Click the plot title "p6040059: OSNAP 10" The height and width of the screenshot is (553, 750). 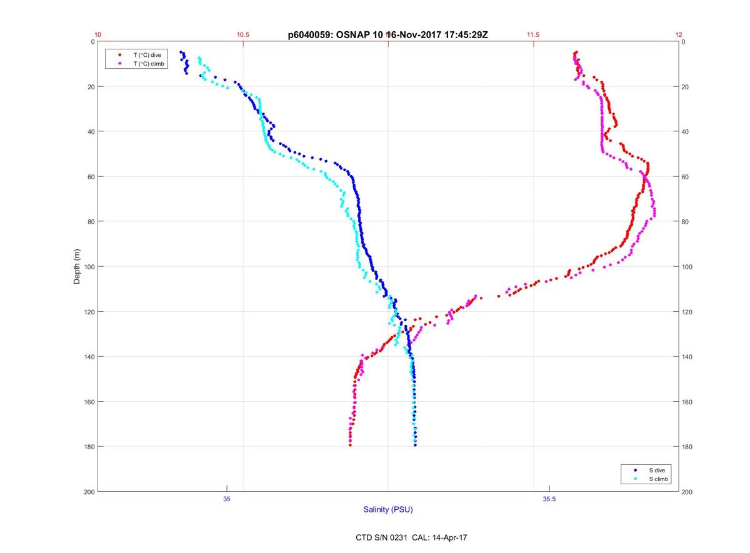tap(336, 35)
